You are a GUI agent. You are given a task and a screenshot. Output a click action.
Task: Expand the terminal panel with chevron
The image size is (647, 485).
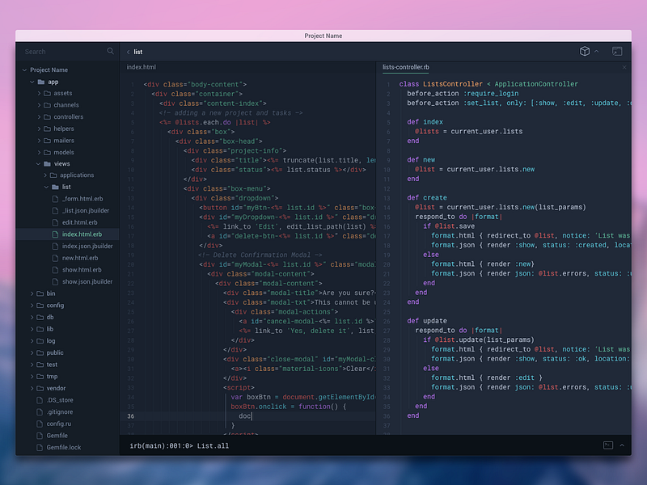[622, 445]
